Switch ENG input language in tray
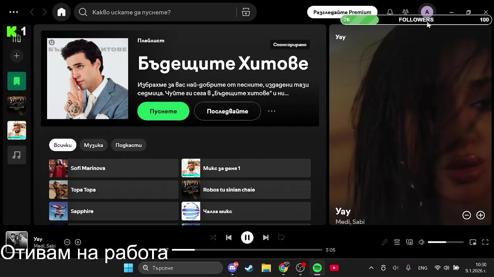494x277 pixels. [x=423, y=268]
